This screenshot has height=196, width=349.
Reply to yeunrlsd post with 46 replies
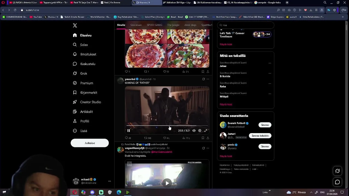128,138
